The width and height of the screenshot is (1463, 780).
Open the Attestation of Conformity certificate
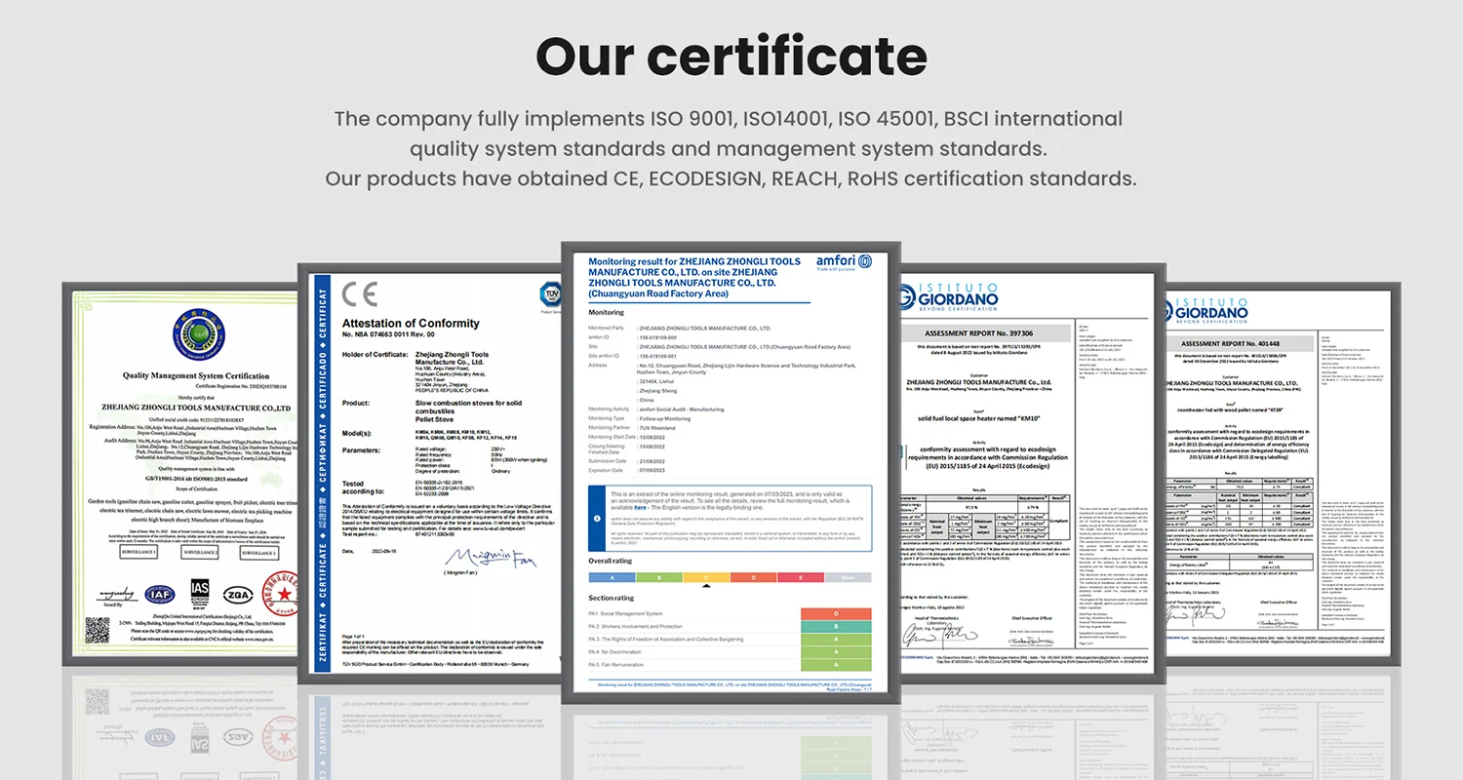point(434,468)
